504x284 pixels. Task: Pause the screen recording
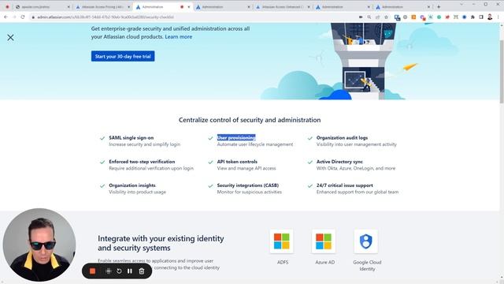[130, 271]
